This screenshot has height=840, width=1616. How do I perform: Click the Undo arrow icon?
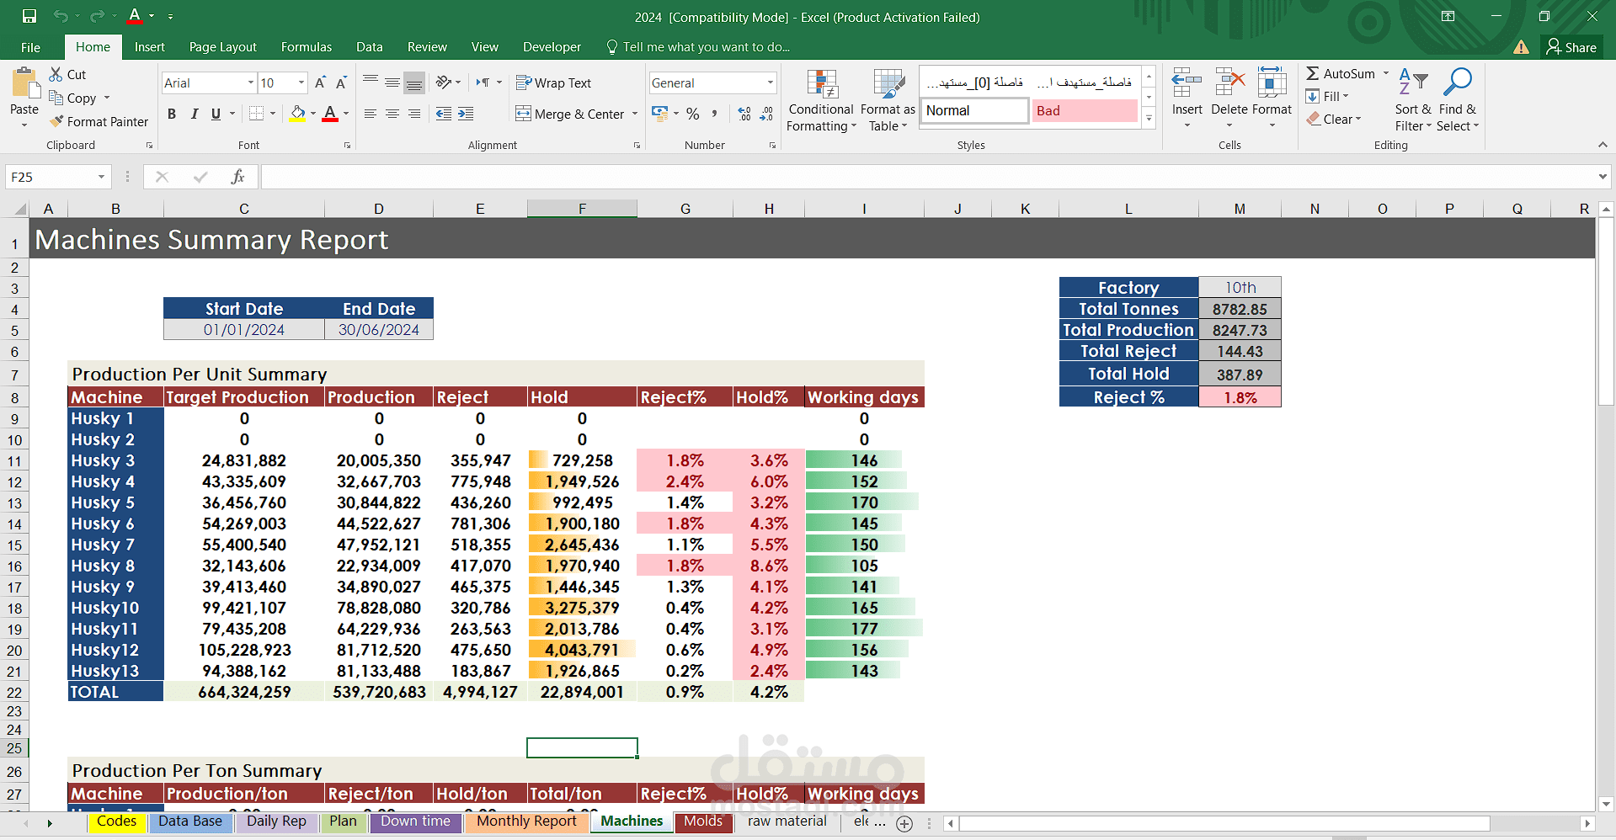coord(60,16)
